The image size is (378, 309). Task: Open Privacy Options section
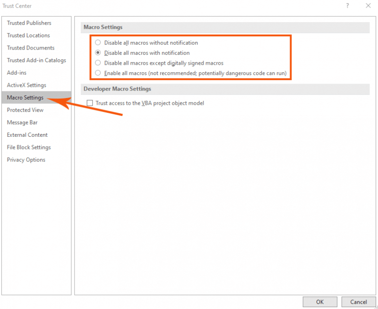point(26,159)
